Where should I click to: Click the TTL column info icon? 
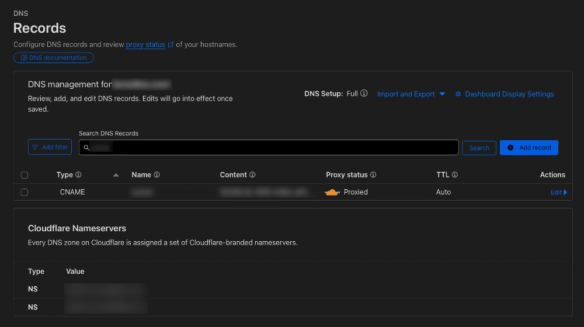pyautogui.click(x=455, y=175)
